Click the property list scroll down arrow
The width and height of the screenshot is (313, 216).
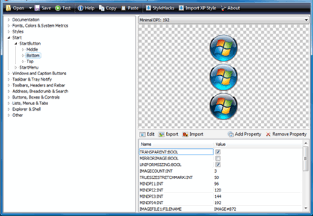click(x=306, y=208)
